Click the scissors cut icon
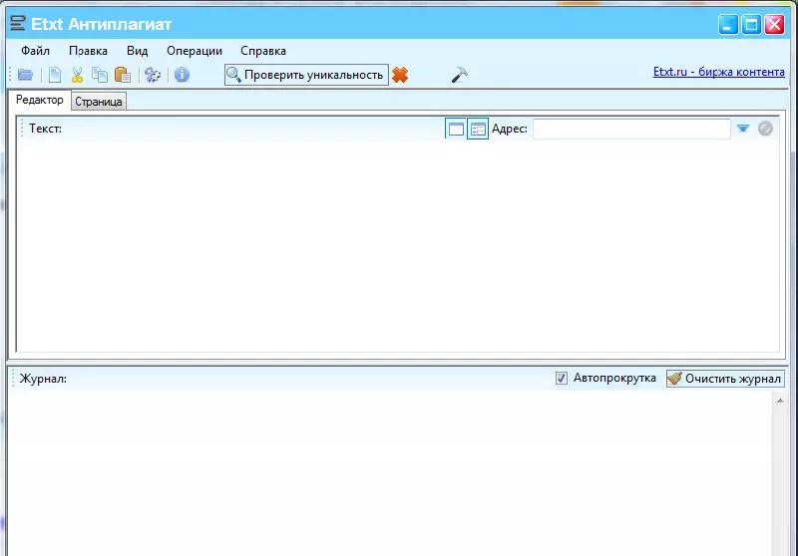This screenshot has height=556, width=798. 78,75
